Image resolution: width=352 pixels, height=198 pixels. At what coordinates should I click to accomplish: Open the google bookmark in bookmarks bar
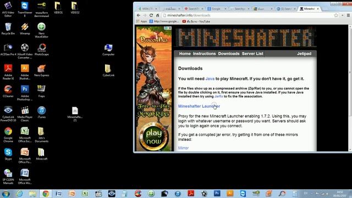tap(164, 21)
